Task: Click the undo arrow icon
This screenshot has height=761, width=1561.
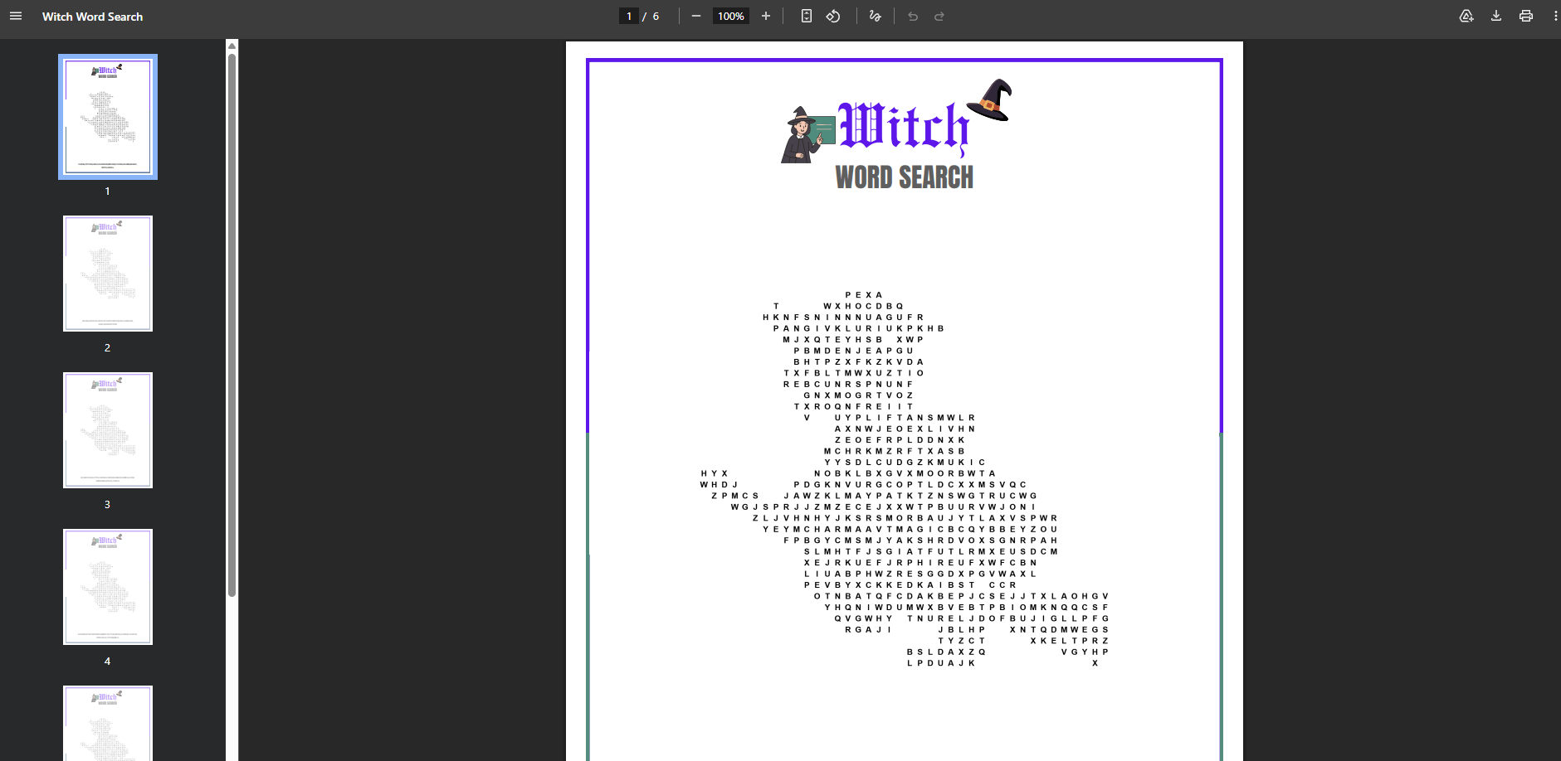Action: point(913,17)
